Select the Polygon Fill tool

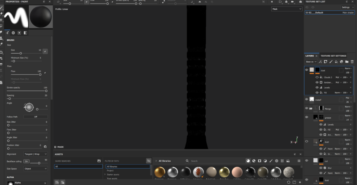pyautogui.click(x=1, y=26)
